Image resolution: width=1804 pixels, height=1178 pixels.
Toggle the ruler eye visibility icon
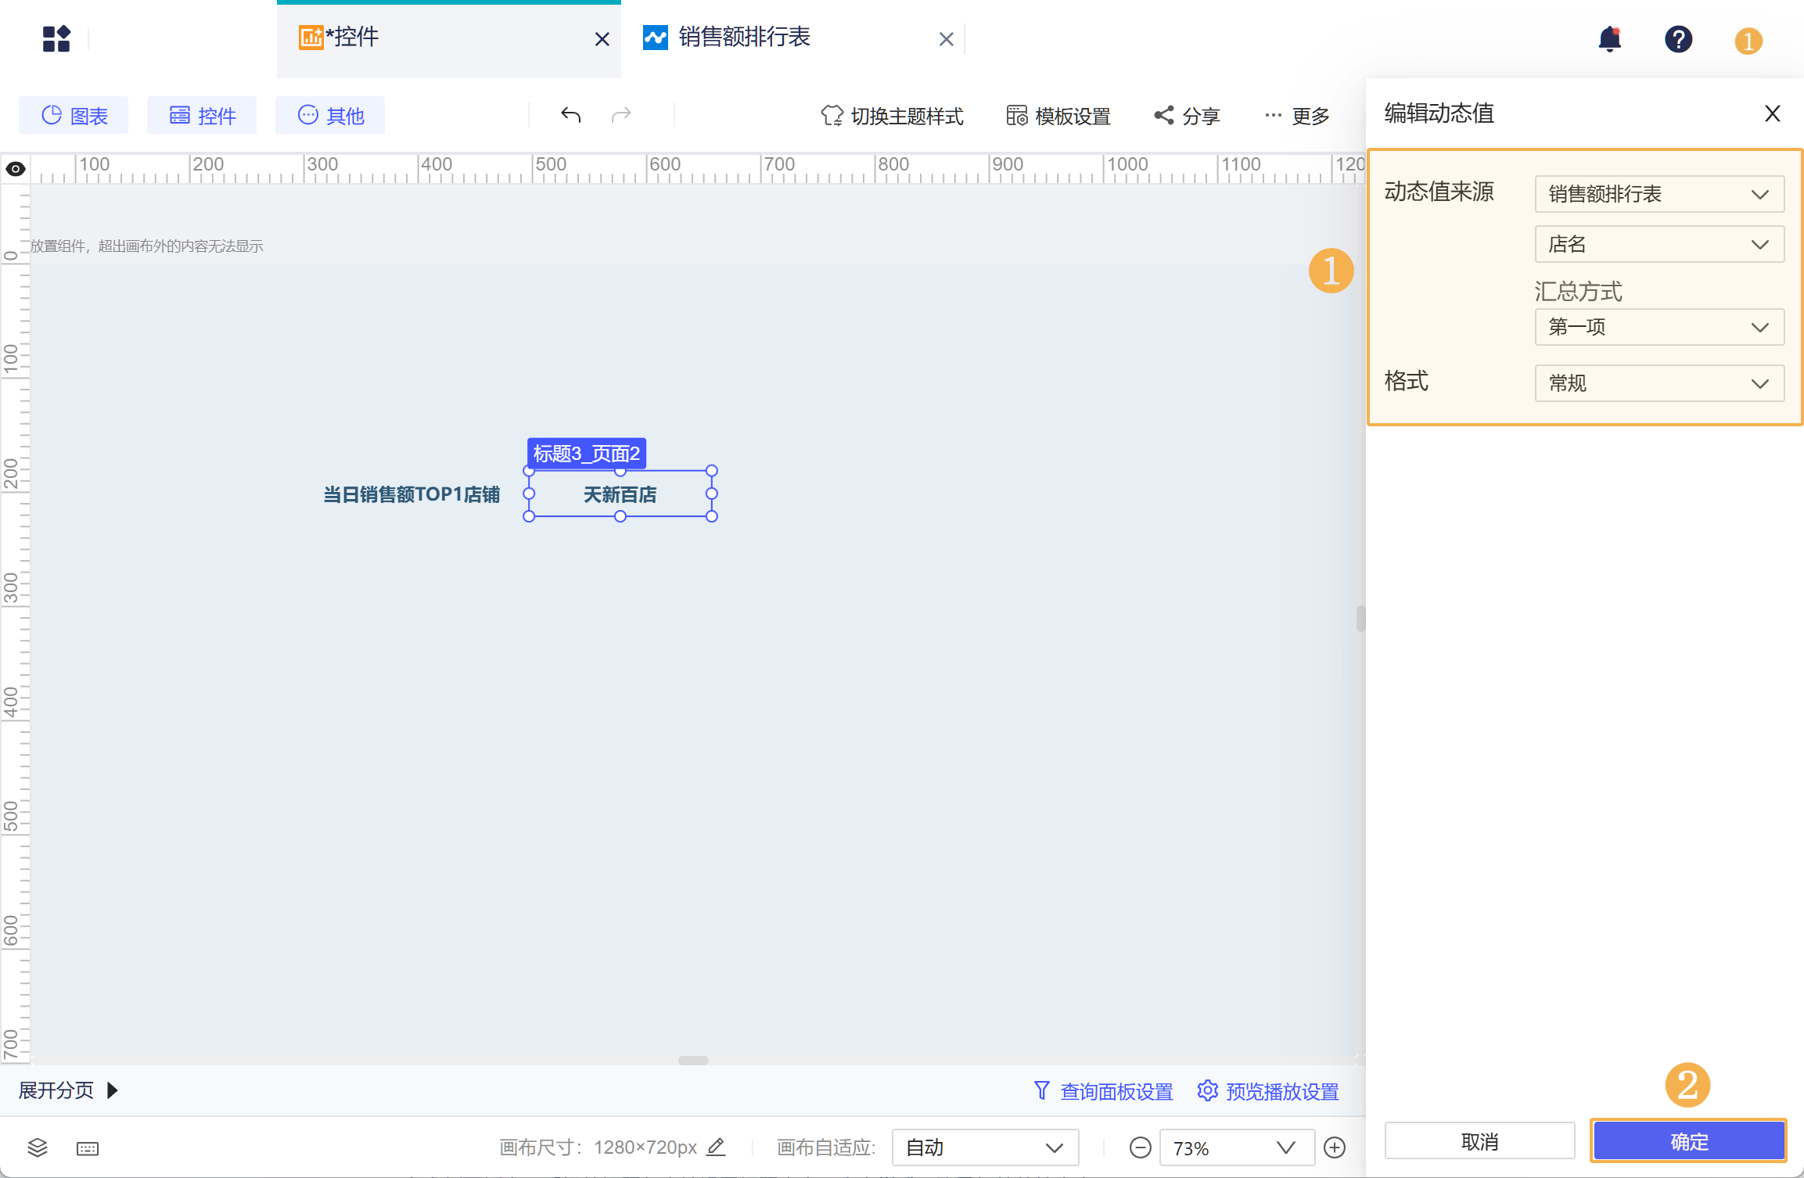[x=15, y=168]
